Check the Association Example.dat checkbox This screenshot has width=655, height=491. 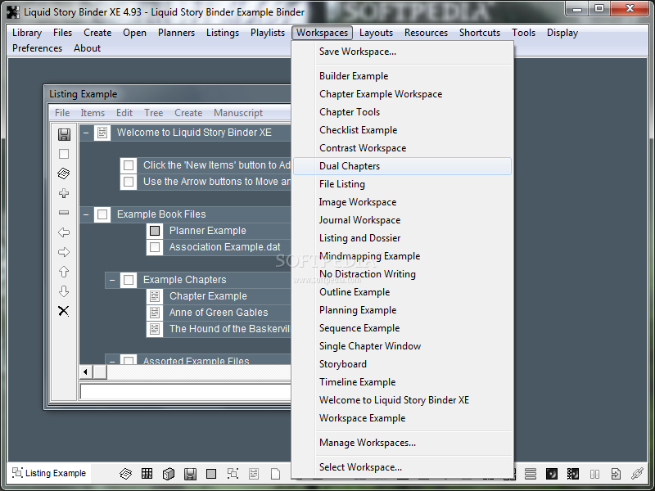pyautogui.click(x=155, y=247)
